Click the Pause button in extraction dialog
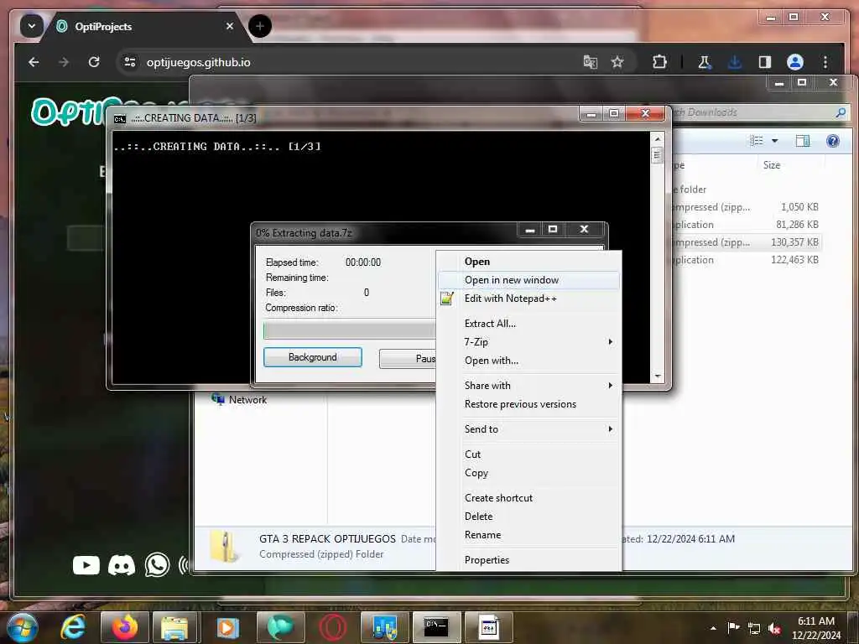This screenshot has width=859, height=644. pos(408,359)
